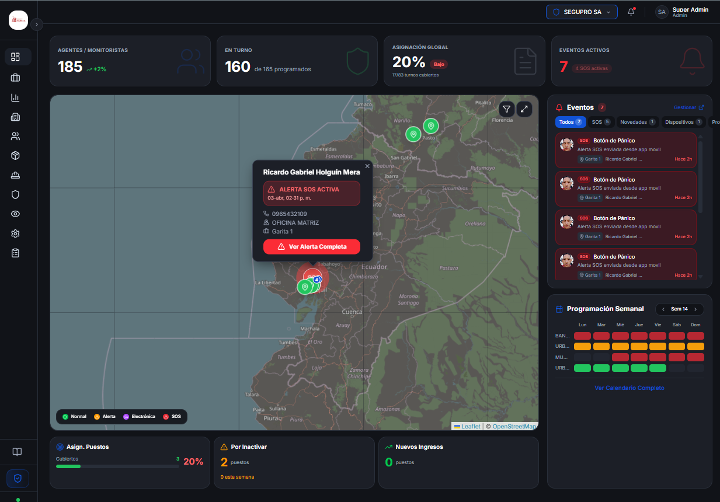This screenshot has height=502, width=720.
Task: Open the users management sidebar icon
Action: [x=18, y=136]
